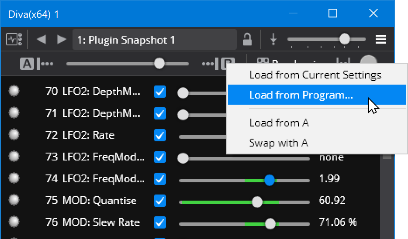
Task: Click the 71.06 % value text
Action: coord(338,222)
